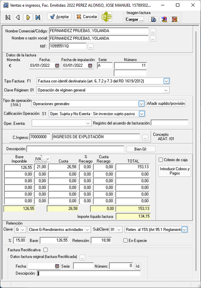This screenshot has height=288, width=201.
Task: Click original invoice Número field
Action: [121, 266]
